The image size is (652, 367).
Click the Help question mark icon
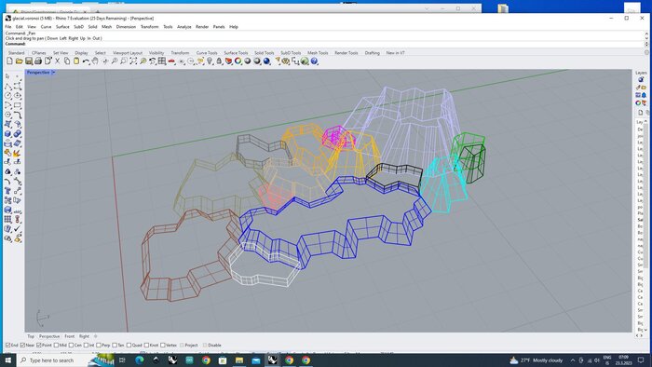(x=315, y=61)
